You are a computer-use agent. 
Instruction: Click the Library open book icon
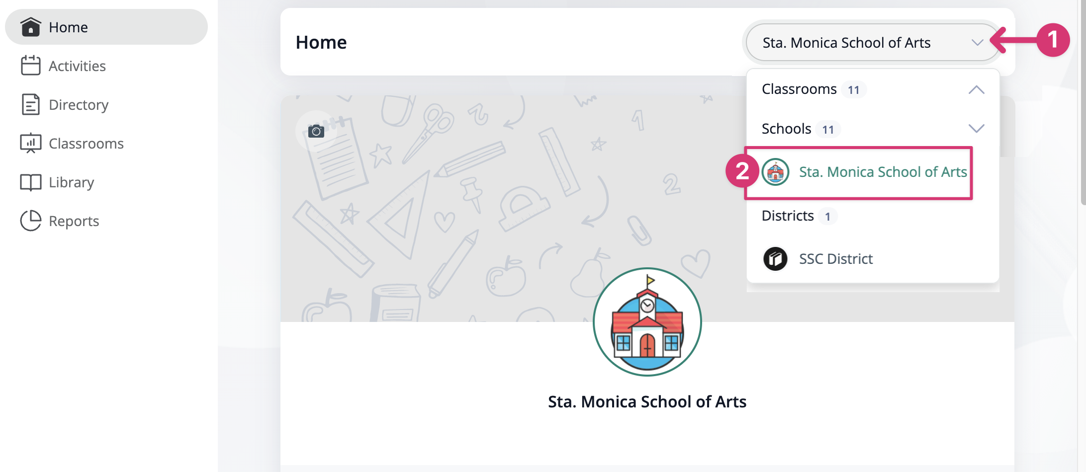tap(31, 182)
